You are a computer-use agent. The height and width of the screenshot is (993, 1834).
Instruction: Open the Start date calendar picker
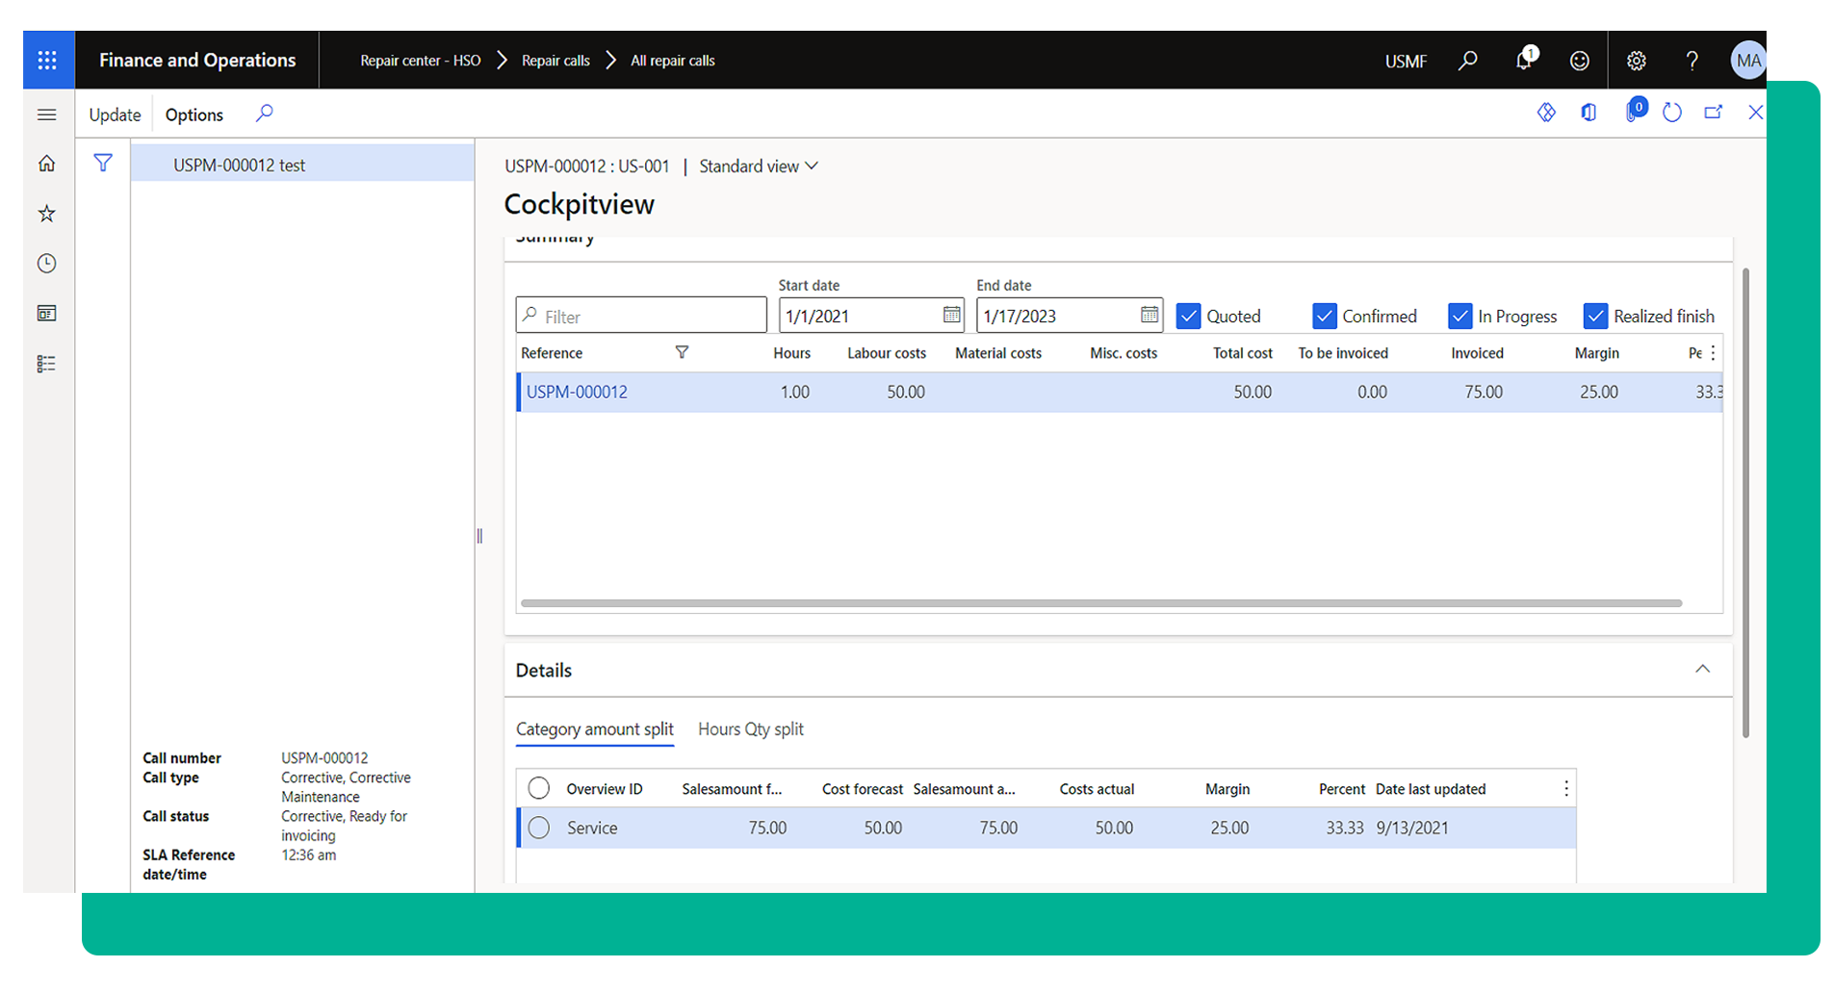pos(951,316)
